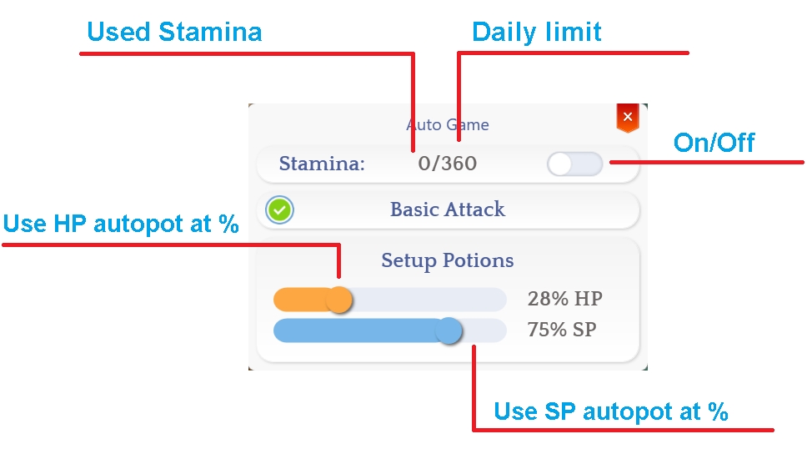Click the Stamina: label
Viewport: 807px width, 449px height.
[x=322, y=164]
